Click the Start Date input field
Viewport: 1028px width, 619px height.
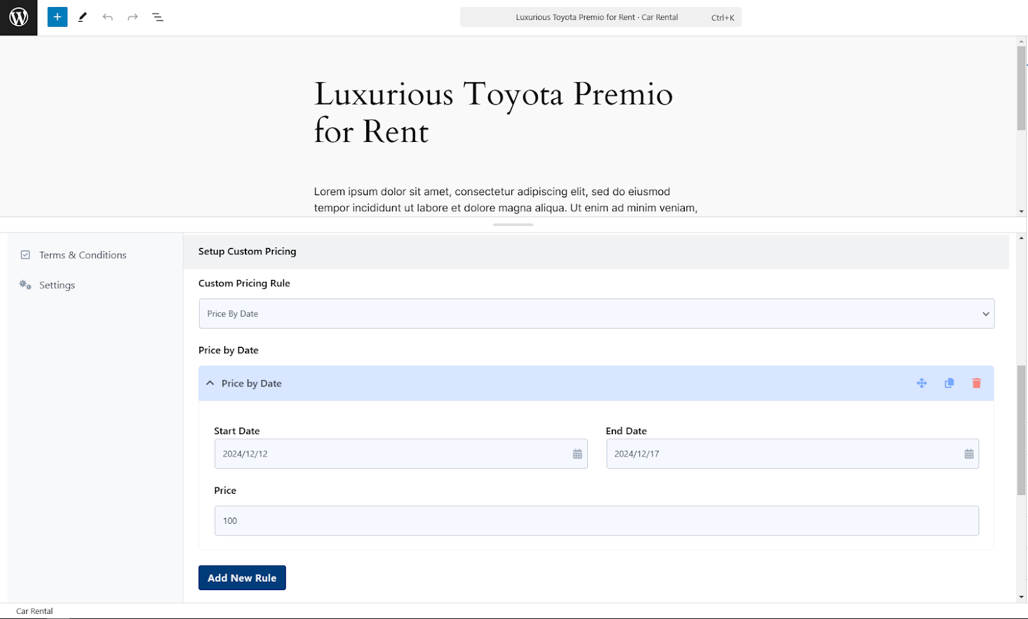click(401, 454)
